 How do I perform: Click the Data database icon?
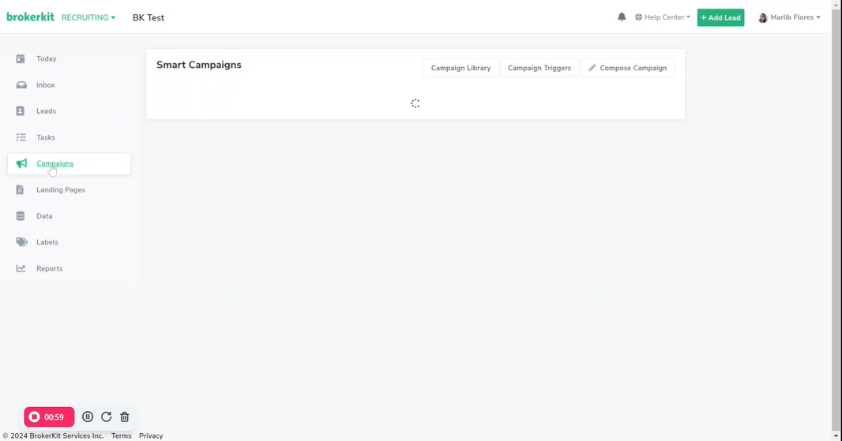coord(21,216)
